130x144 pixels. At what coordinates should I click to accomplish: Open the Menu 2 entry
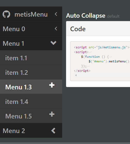pos(31,130)
